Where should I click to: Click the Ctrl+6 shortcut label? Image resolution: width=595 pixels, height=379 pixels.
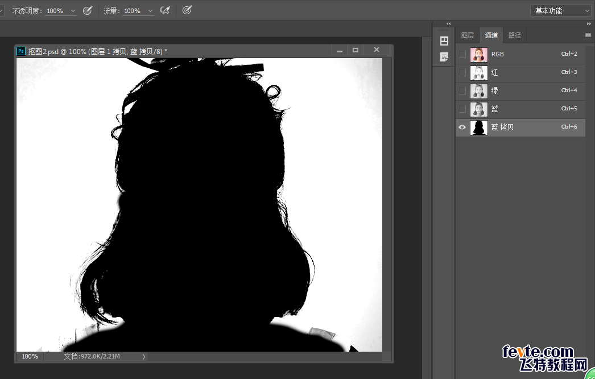569,127
